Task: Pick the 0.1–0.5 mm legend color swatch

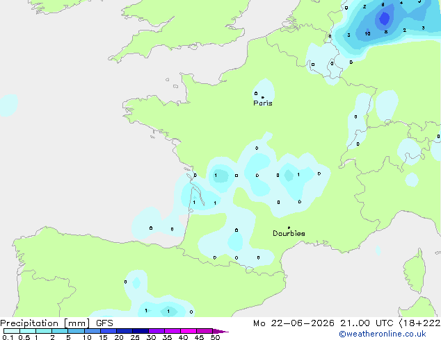Action: 12,331
